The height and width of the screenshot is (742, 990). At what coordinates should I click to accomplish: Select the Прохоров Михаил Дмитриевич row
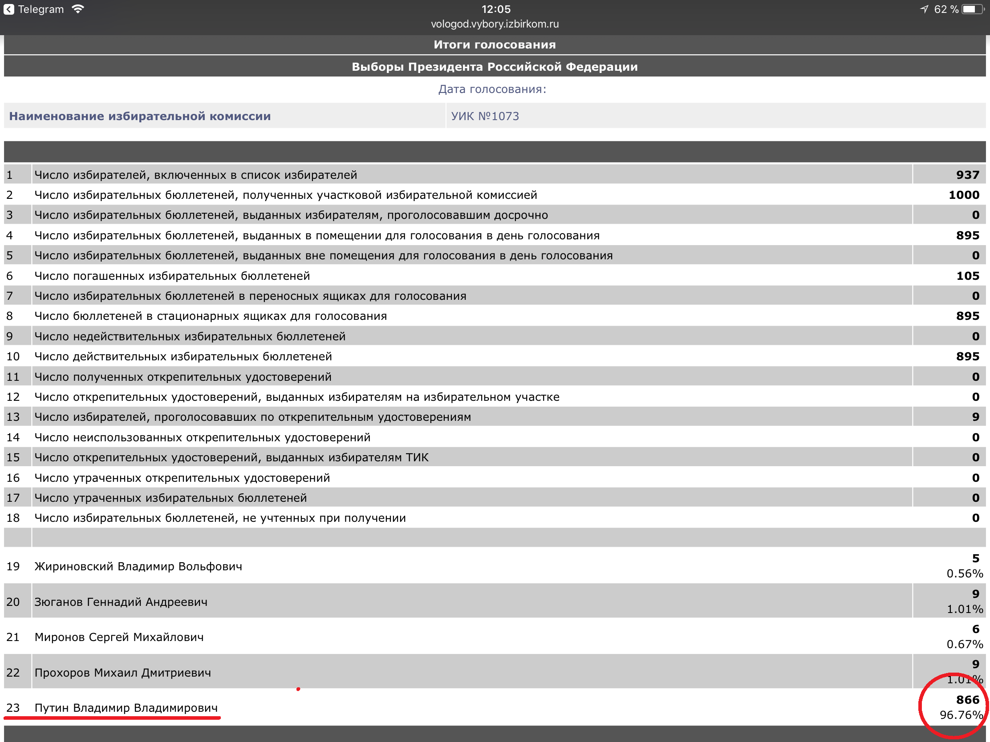pos(122,672)
